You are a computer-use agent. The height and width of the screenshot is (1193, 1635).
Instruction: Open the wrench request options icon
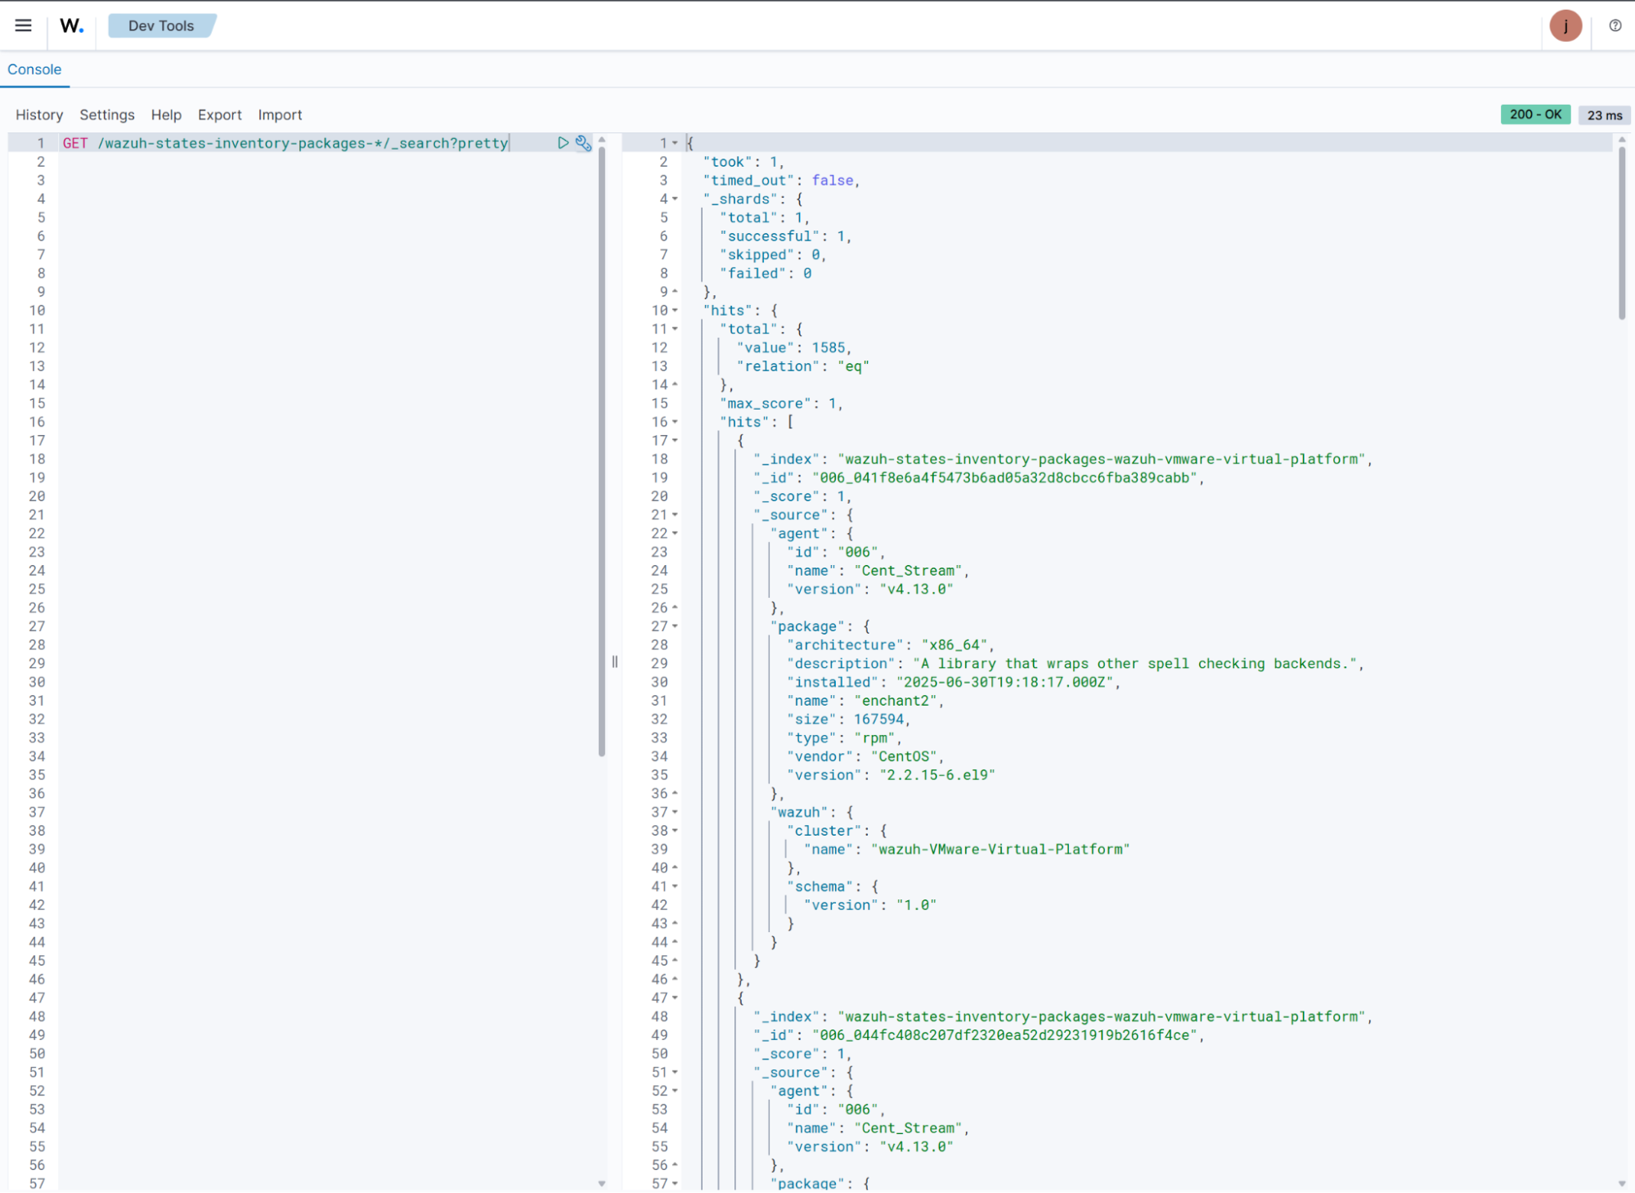583,143
